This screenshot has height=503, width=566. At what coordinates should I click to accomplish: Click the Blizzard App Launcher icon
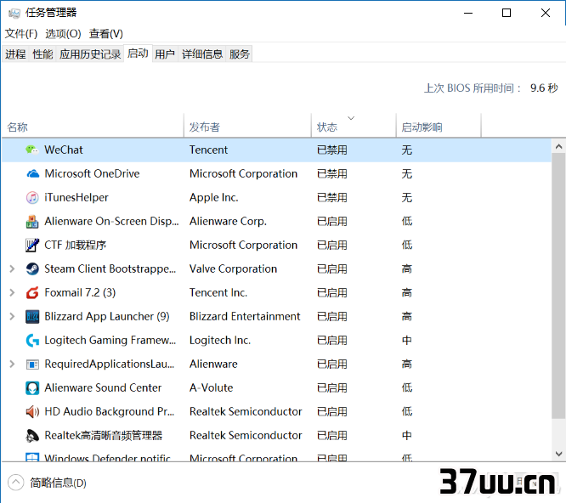coord(32,316)
